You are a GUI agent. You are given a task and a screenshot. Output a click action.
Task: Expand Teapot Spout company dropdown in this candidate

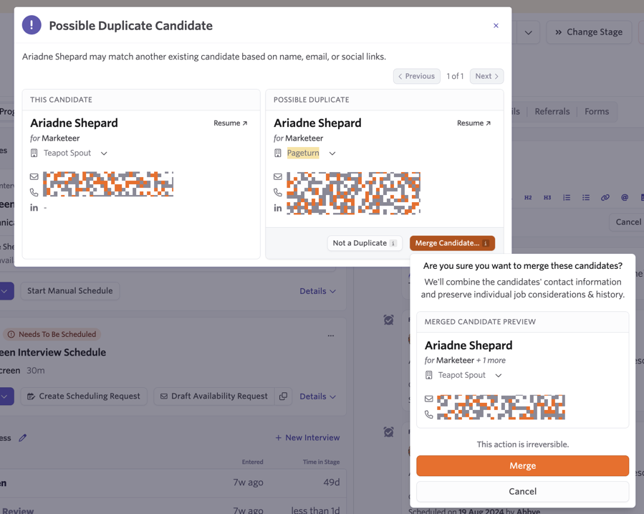pos(104,153)
